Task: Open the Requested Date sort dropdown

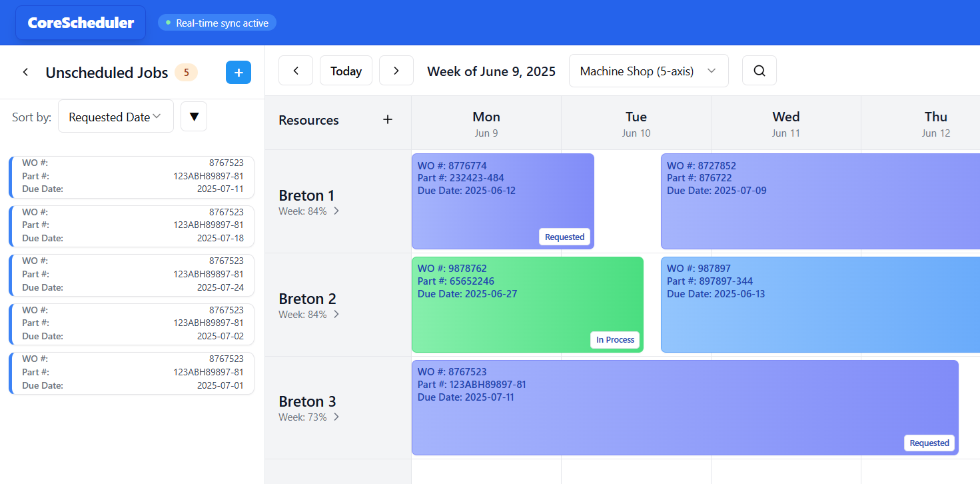Action: pyautogui.click(x=115, y=115)
